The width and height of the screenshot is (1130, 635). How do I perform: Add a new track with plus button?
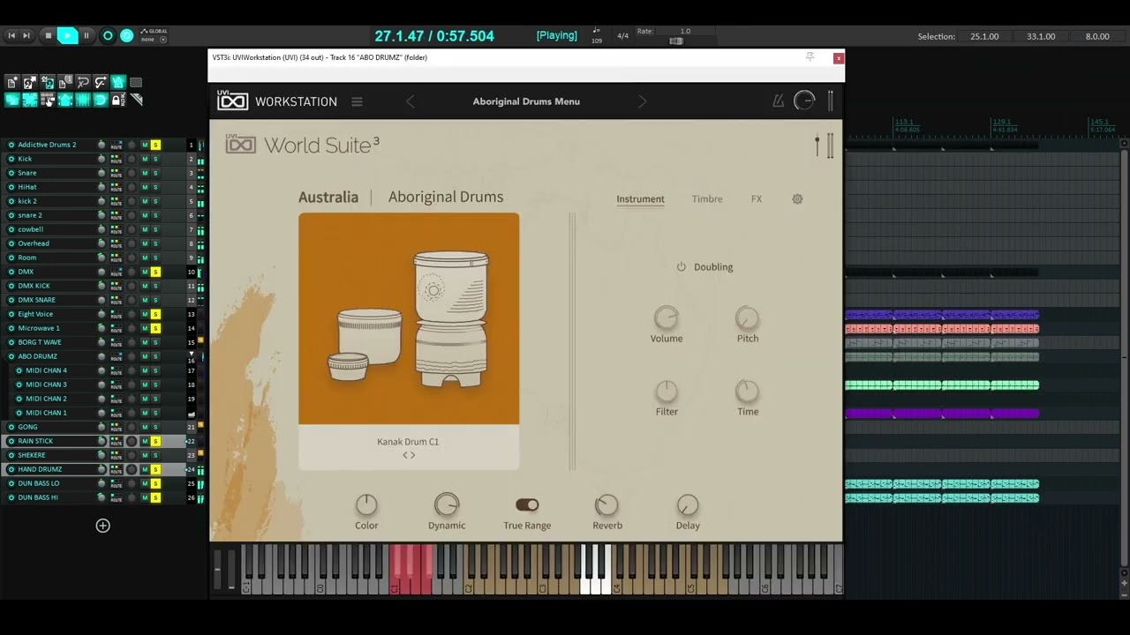point(103,526)
